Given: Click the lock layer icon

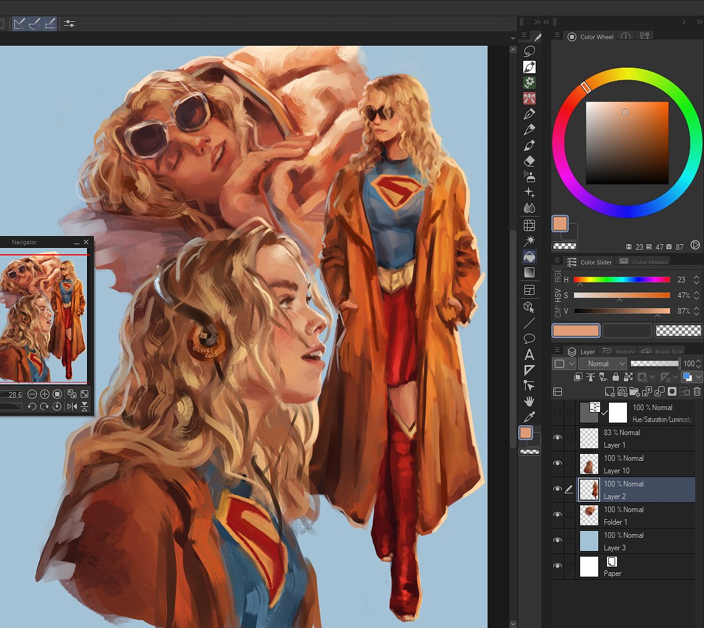Looking at the screenshot, I should pos(616,377).
